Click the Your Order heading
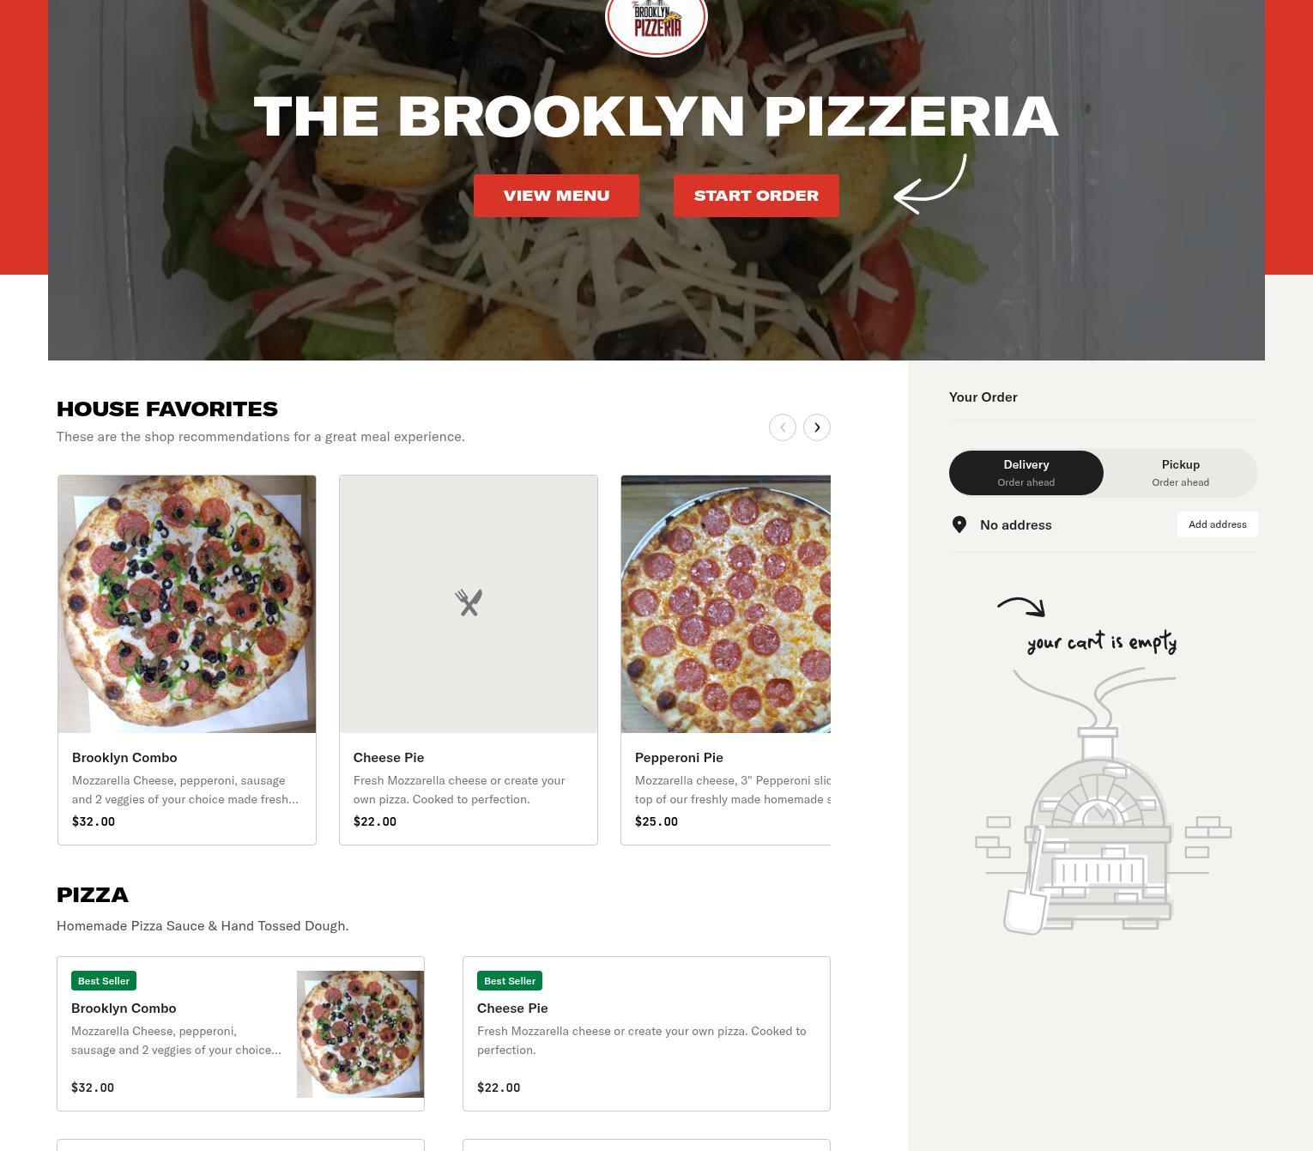The image size is (1313, 1151). [983, 397]
